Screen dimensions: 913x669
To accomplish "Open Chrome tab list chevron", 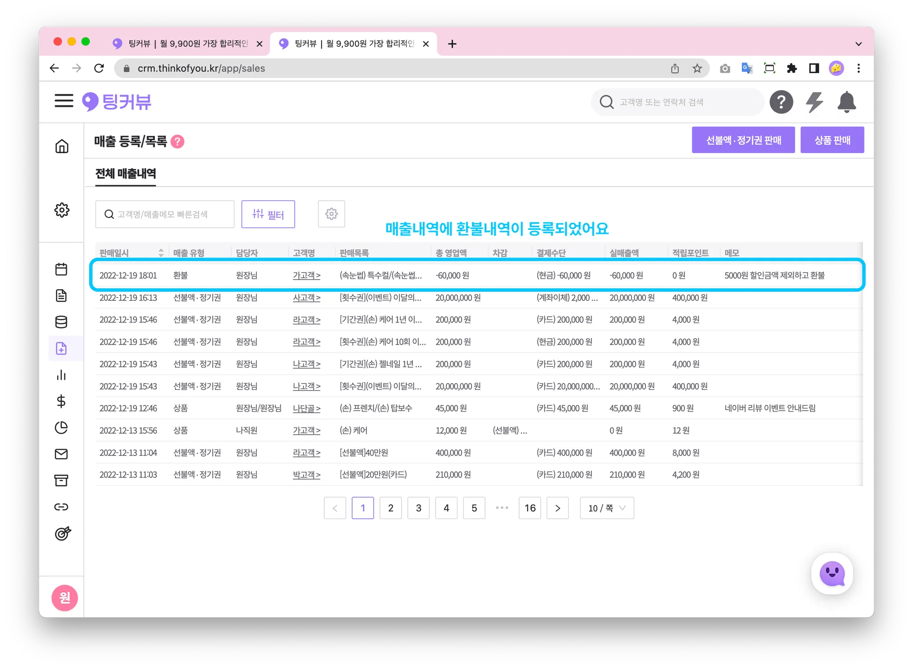I will coord(858,44).
